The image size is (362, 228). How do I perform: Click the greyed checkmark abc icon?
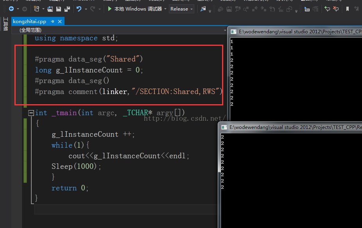click(281, 9)
